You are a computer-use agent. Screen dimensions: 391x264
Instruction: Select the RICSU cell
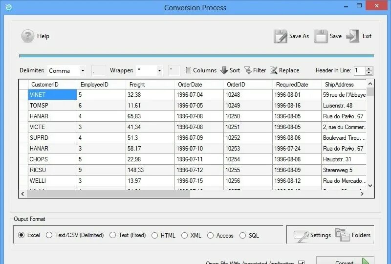[x=52, y=170]
